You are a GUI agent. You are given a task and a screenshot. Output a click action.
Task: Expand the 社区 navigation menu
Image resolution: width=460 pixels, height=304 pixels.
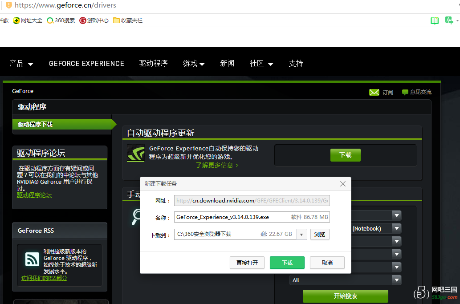click(x=261, y=63)
